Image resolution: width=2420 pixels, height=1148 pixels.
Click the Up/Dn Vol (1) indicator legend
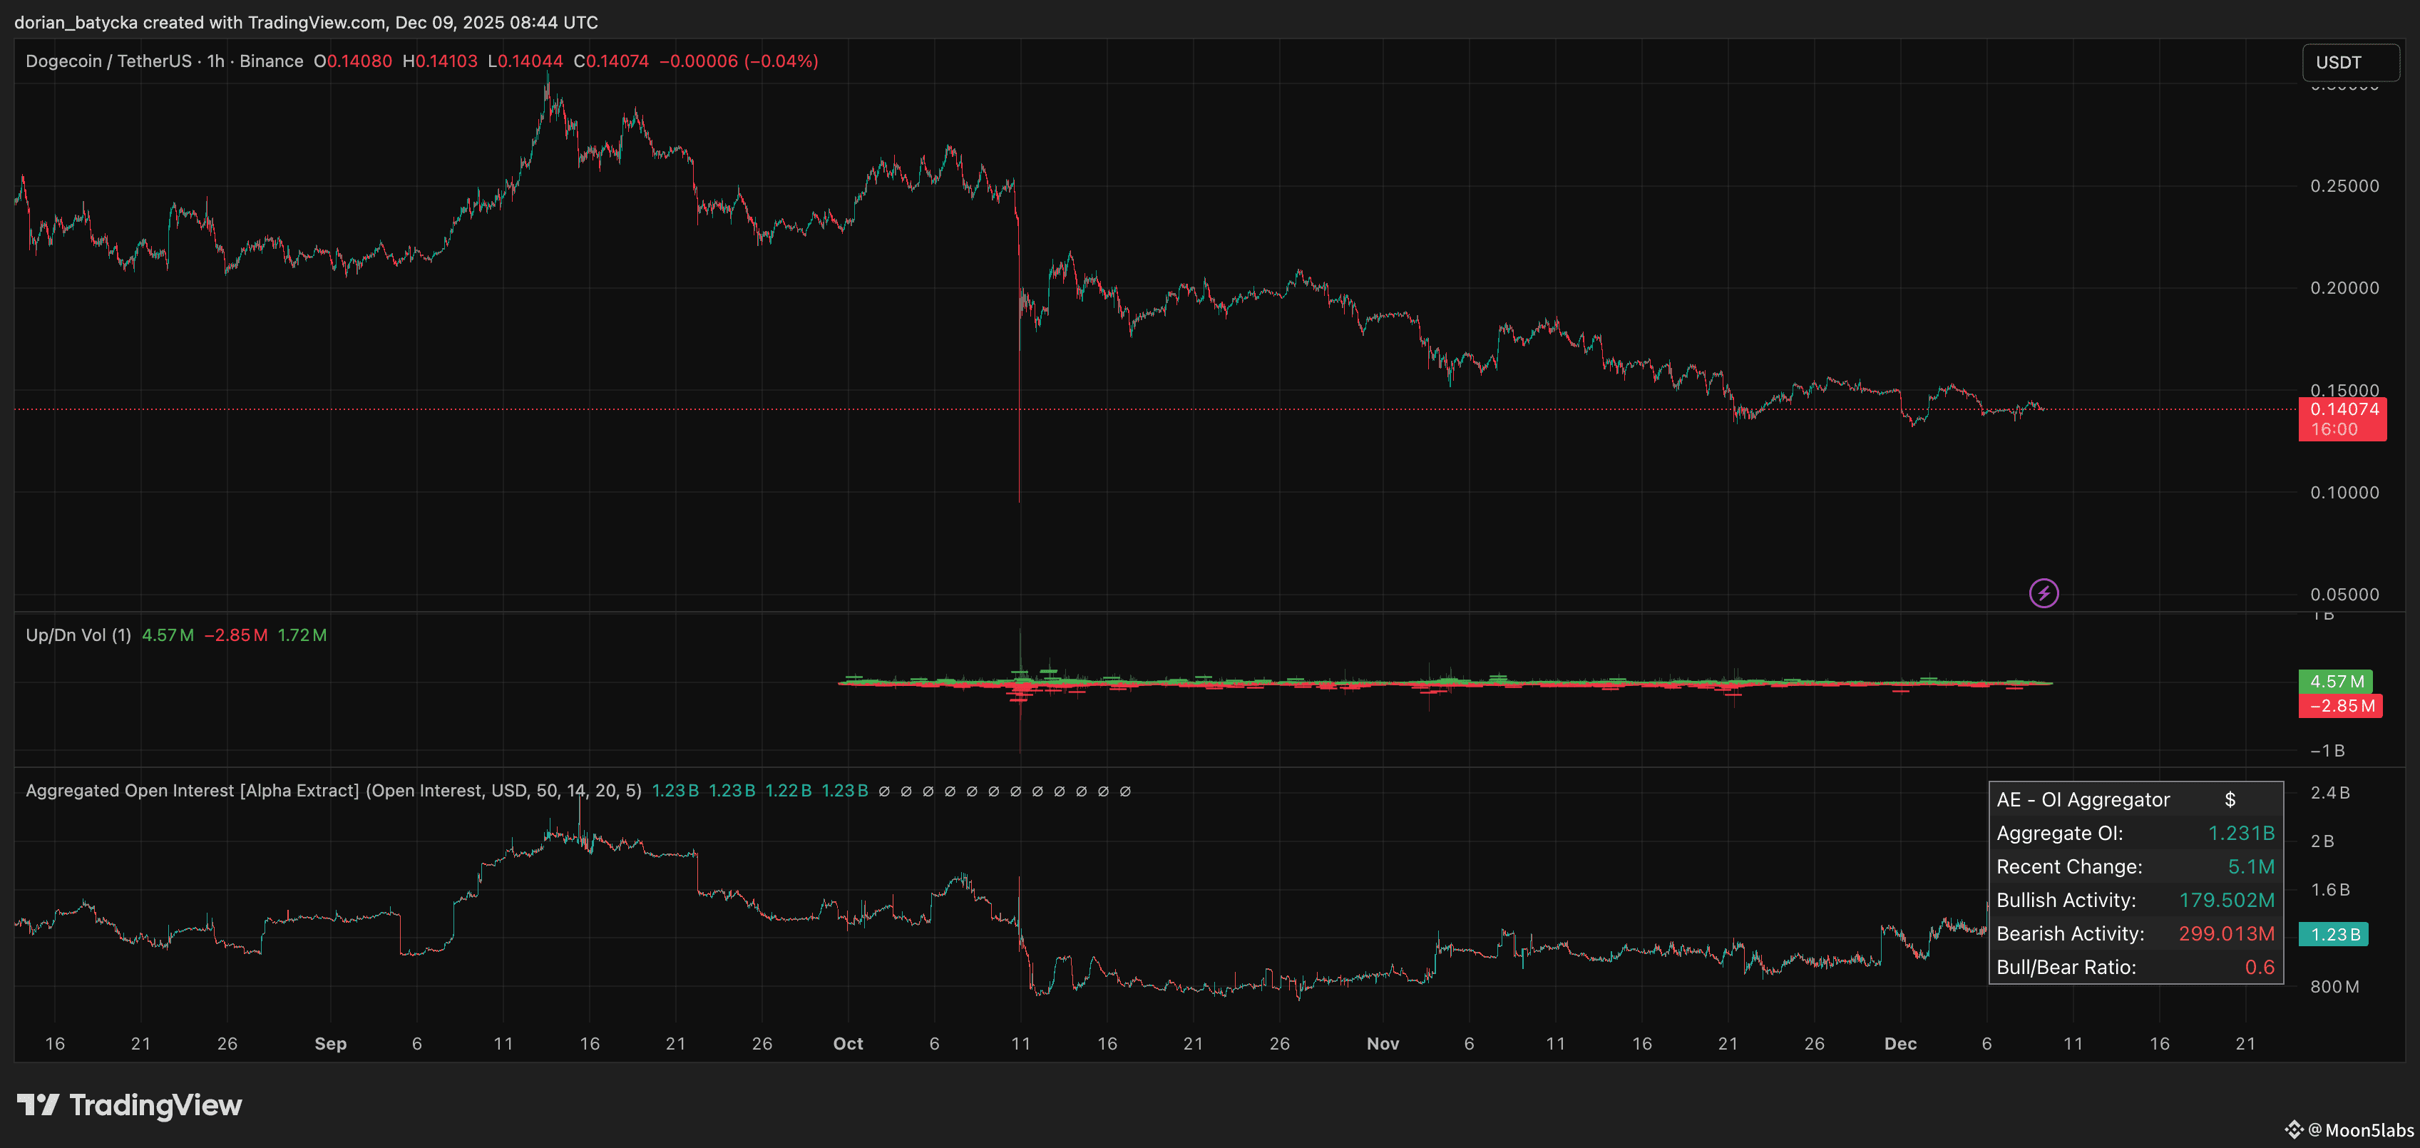pos(78,635)
